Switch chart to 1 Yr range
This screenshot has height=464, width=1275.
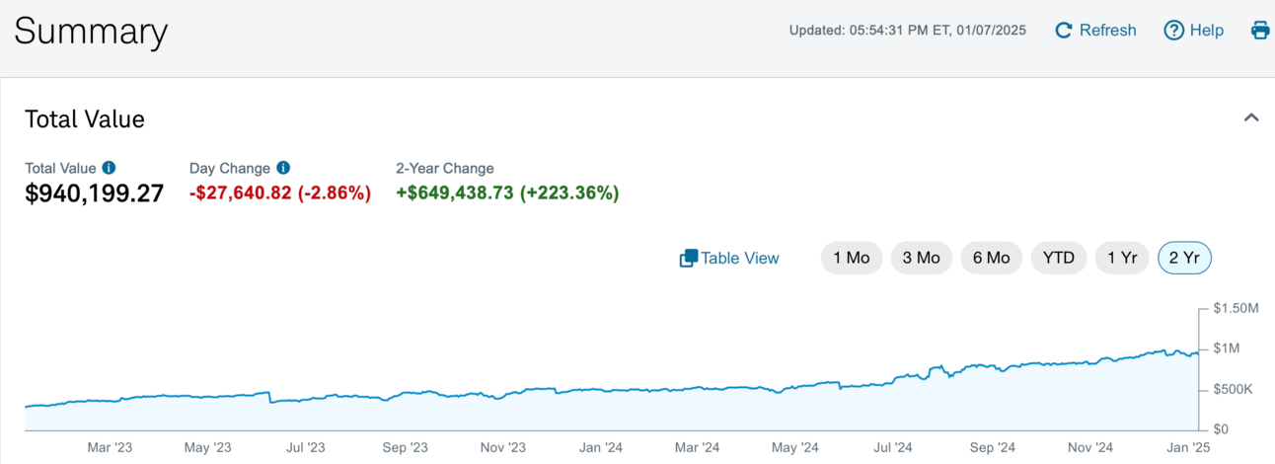[1122, 258]
